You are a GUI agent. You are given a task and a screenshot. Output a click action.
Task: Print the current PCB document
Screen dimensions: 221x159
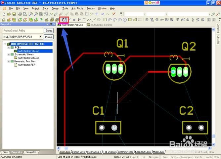pyautogui.click(x=20, y=14)
